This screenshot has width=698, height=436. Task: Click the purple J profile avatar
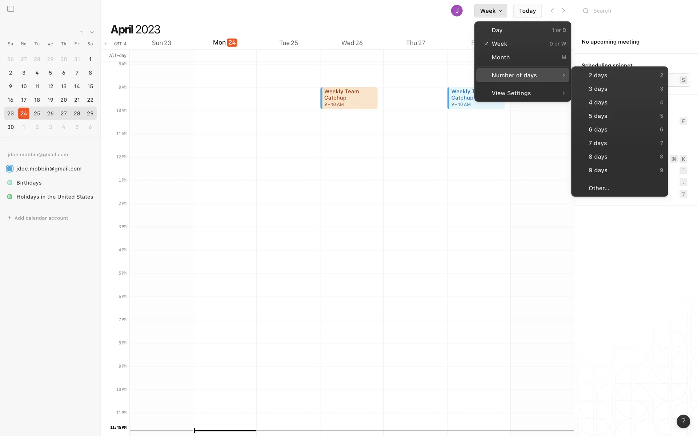(x=457, y=11)
